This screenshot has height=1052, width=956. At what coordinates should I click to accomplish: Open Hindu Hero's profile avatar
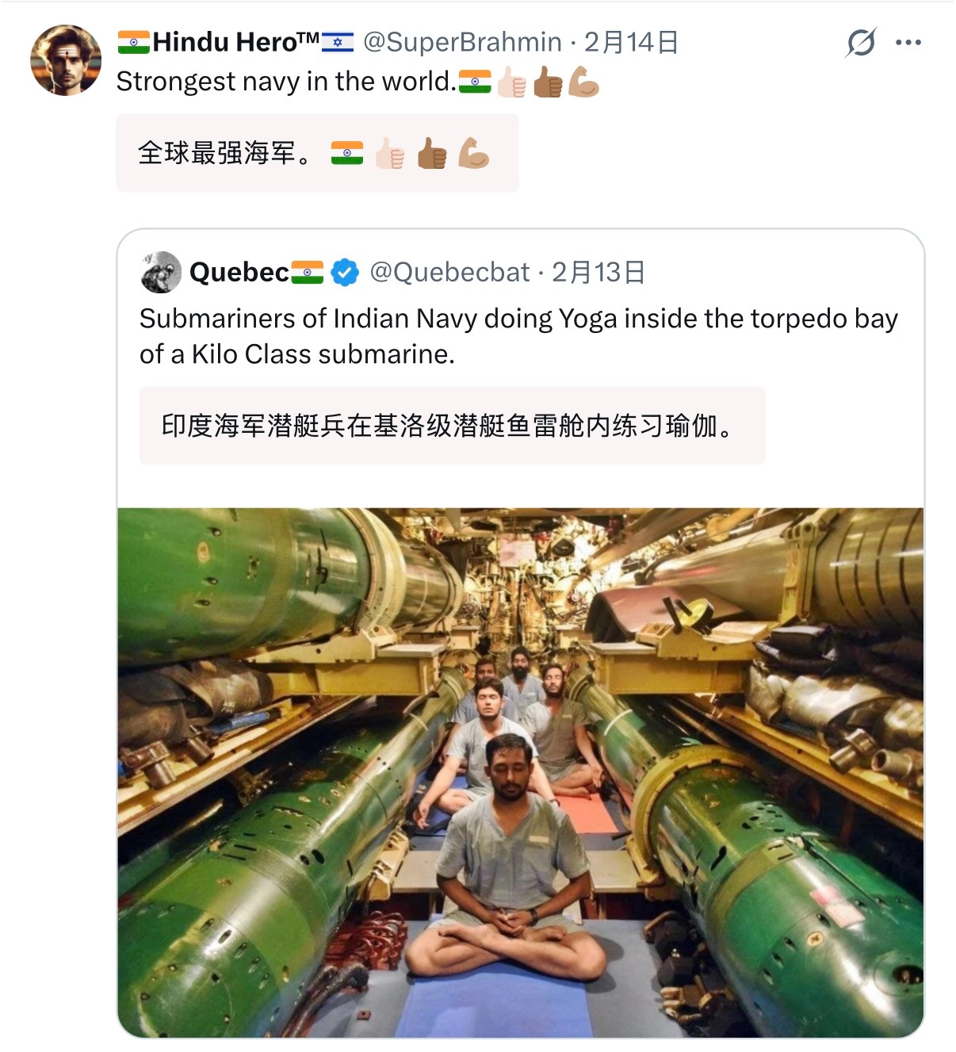coord(66,60)
